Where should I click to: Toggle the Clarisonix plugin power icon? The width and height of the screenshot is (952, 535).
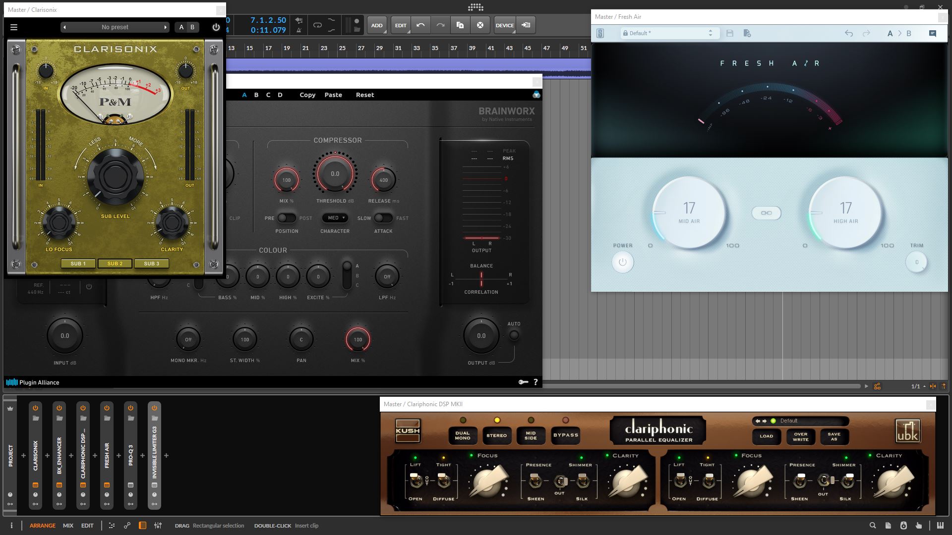[x=216, y=27]
